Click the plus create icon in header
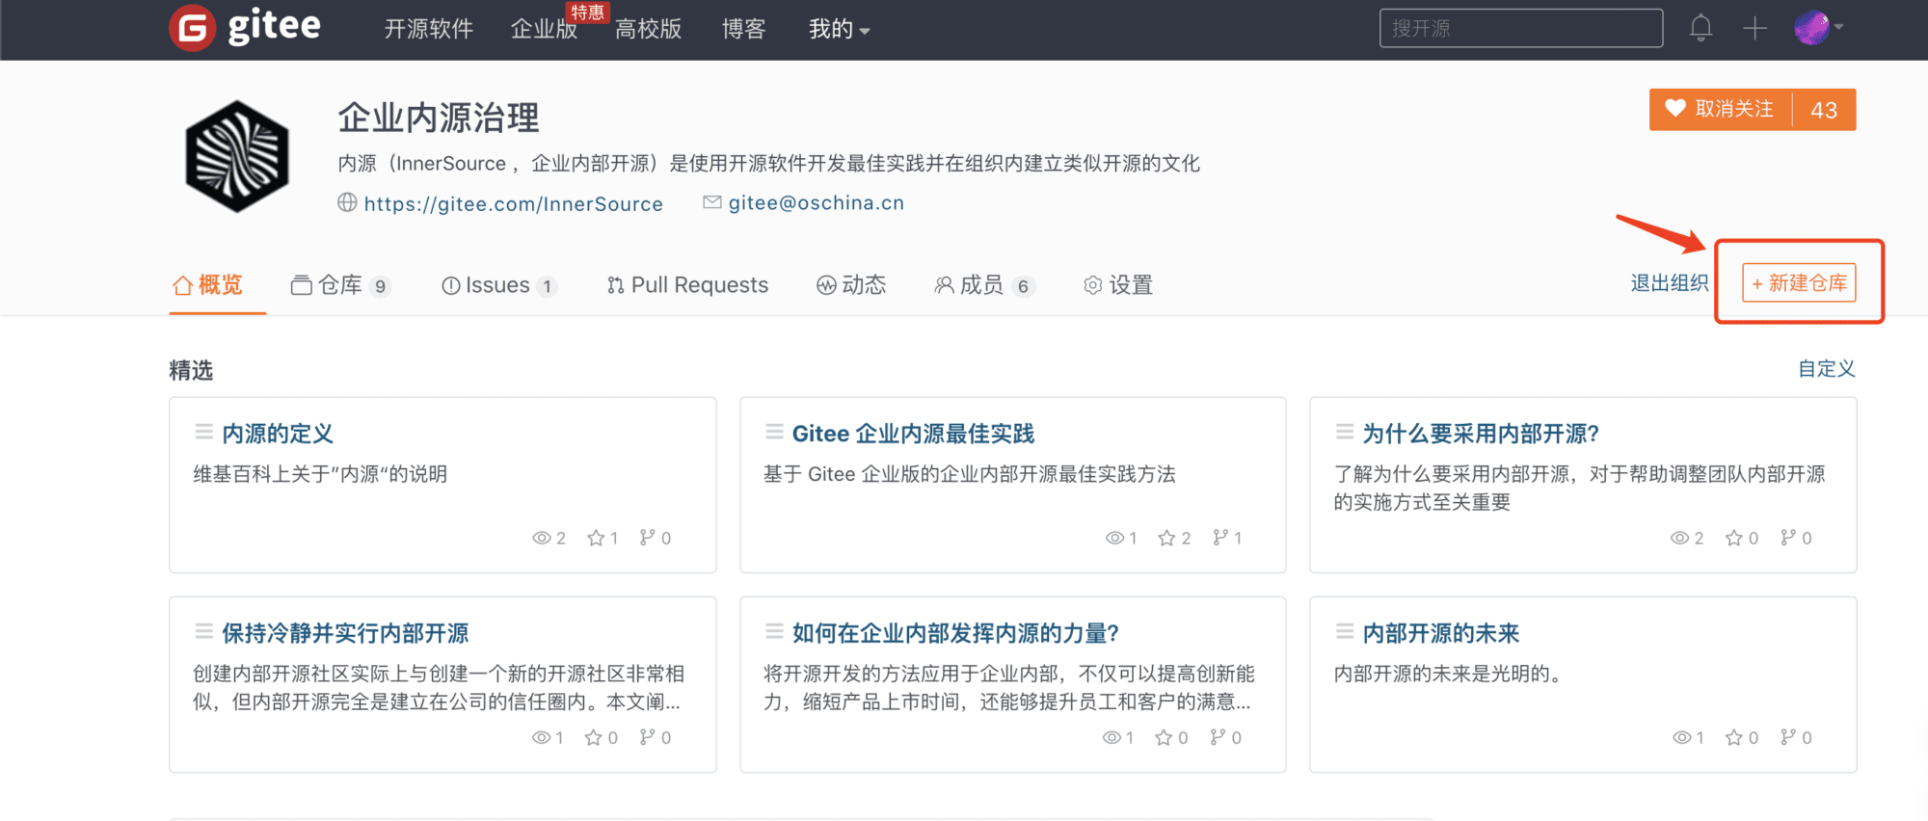The image size is (1928, 821). click(1754, 28)
